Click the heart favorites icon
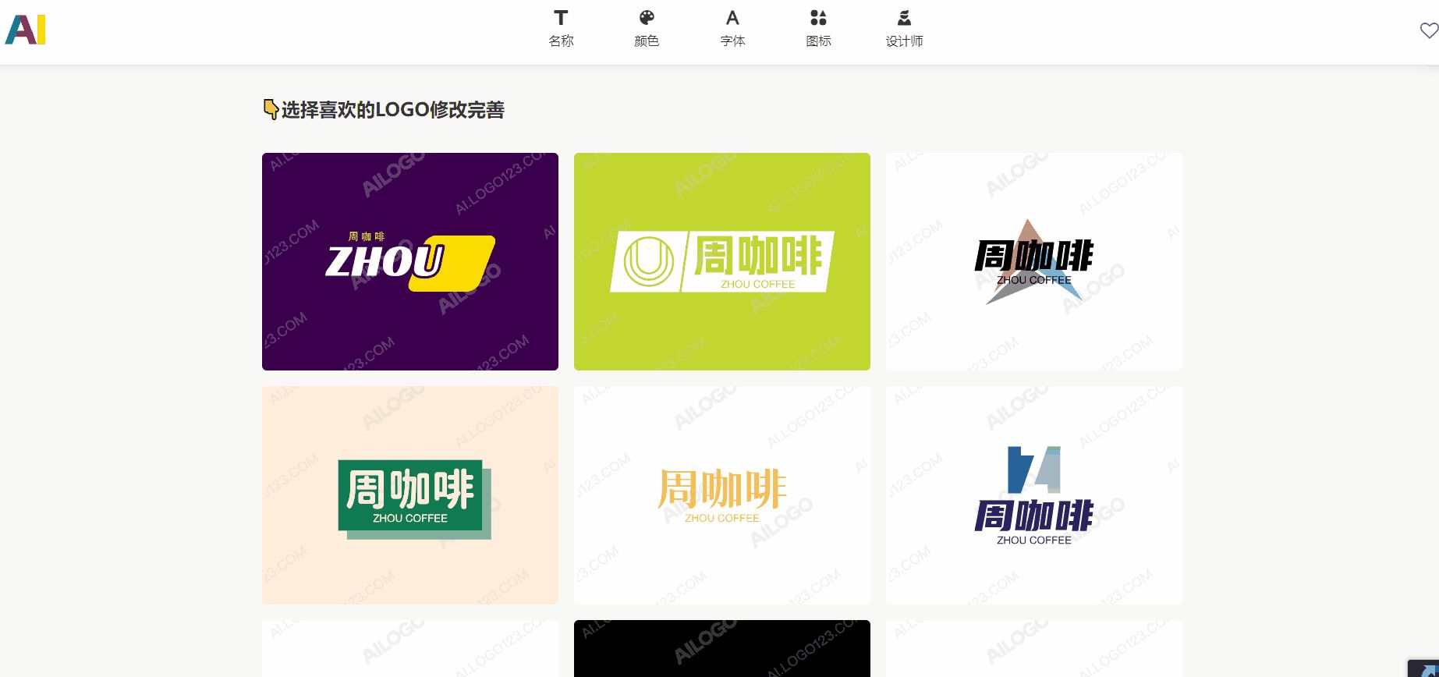This screenshot has height=677, width=1439. pyautogui.click(x=1429, y=30)
